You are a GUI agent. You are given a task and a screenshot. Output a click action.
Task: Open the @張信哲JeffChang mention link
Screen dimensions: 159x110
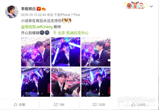[37, 27]
